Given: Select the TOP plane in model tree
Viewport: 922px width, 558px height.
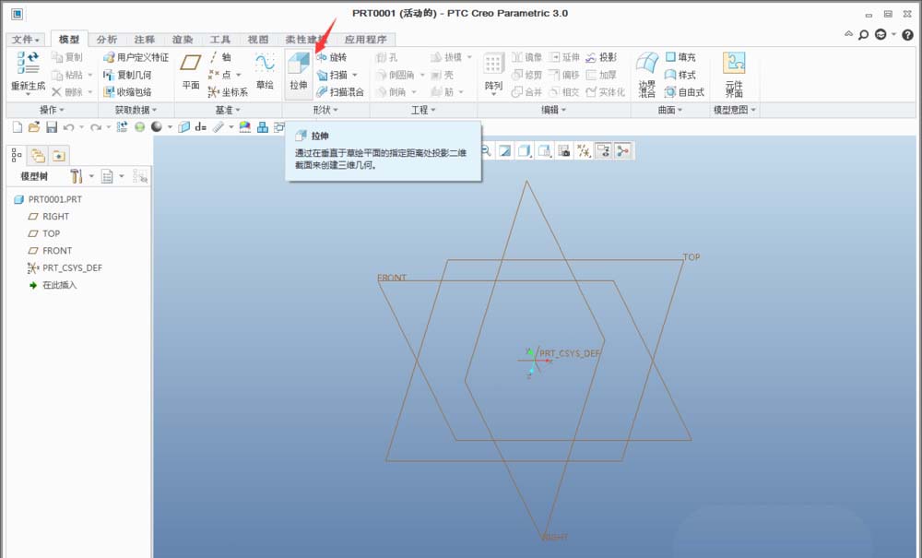Looking at the screenshot, I should tap(44, 233).
